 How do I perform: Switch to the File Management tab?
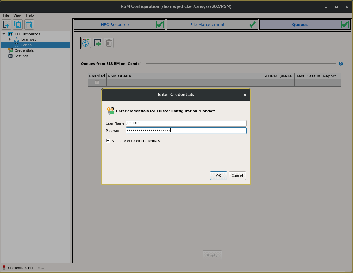click(212, 24)
